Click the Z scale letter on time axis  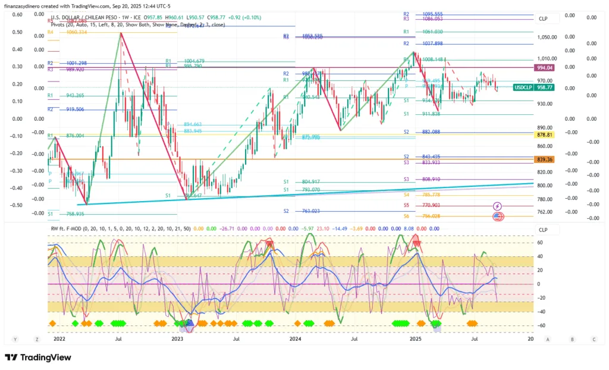[x=37, y=339]
